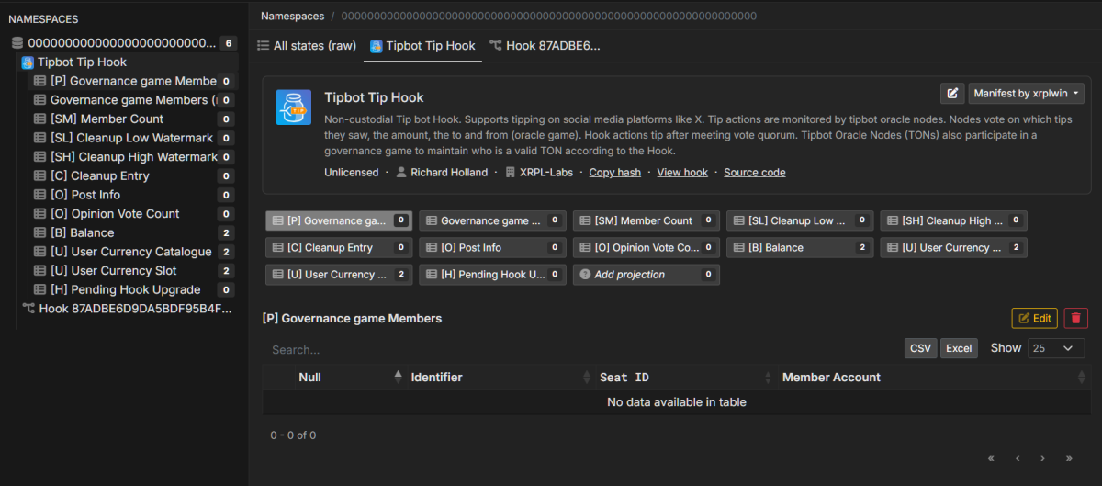Screen dimensions: 1102x486
Task: Select [H] Pending Hook U... projection chip
Action: [x=492, y=274]
